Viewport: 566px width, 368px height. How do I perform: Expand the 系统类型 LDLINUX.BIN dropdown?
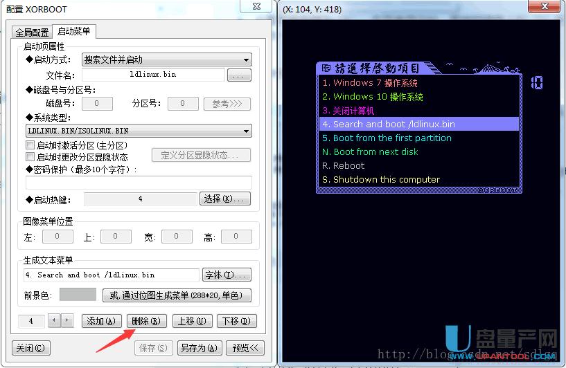[x=139, y=131]
